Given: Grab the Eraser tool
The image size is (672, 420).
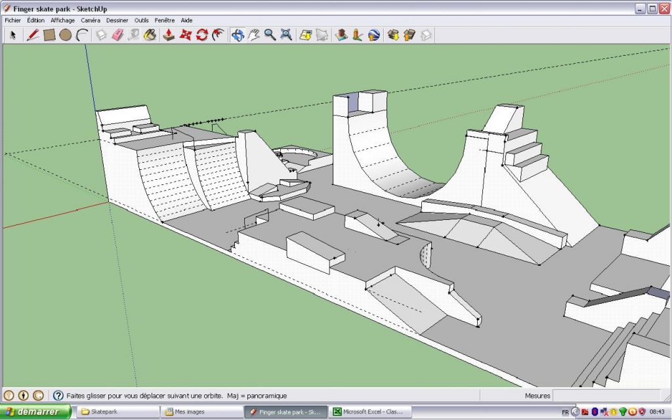Looking at the screenshot, I should click(x=117, y=35).
